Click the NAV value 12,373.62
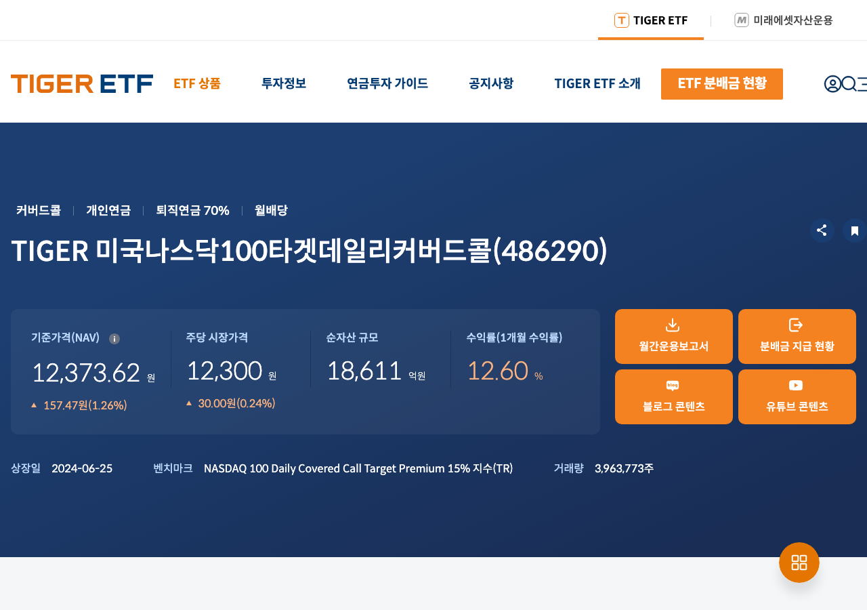Screen dimensions: 867x610 86,373
